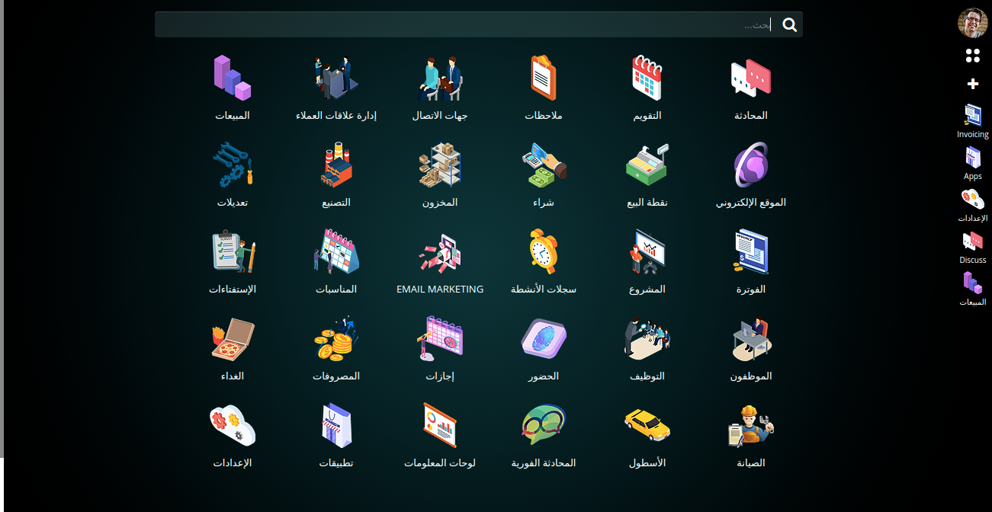Open the الأسطول fleet taxi app
Image resolution: width=992 pixels, height=512 pixels.
click(x=647, y=426)
